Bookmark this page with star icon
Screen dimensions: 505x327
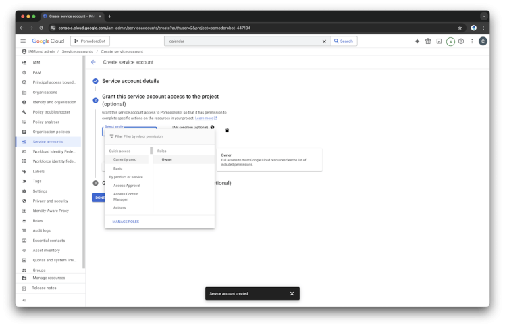460,28
